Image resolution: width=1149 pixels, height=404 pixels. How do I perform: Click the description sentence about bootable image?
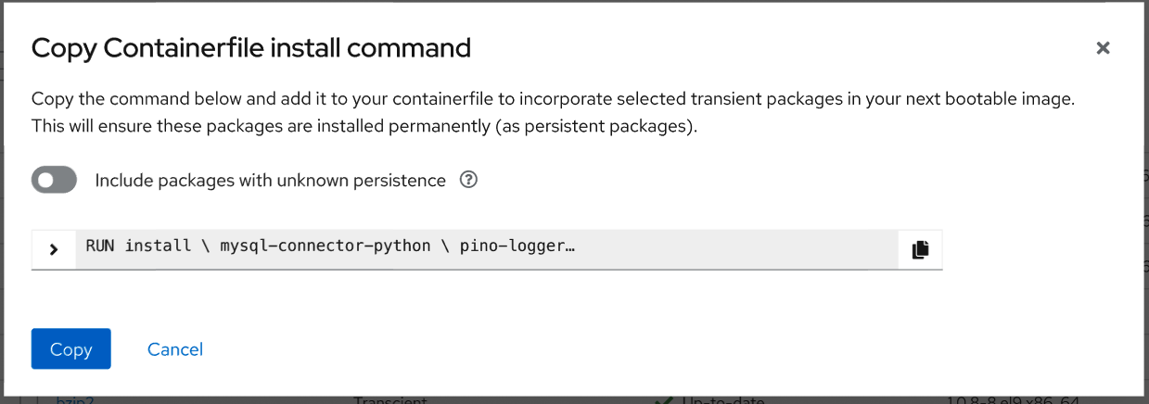point(552,99)
